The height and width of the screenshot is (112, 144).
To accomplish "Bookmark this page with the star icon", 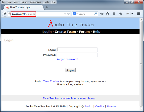I will [102, 14].
